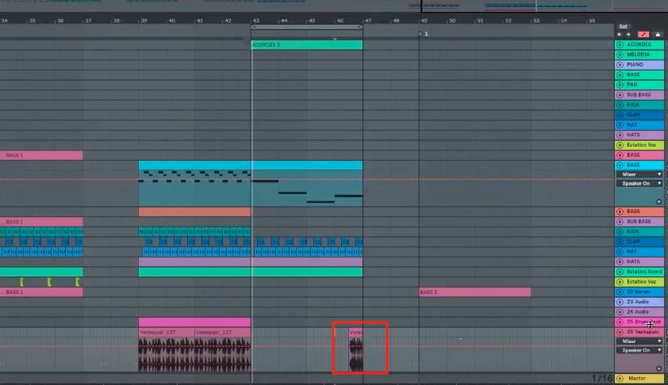This screenshot has height=385, width=668.
Task: Unfold the MELODIA track
Action: 620,55
